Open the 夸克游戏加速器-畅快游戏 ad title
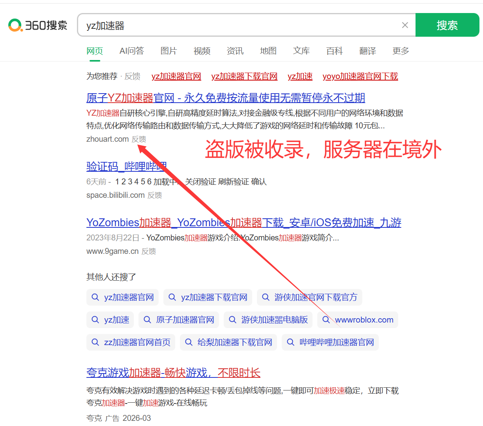The image size is (483, 426). click(x=173, y=372)
